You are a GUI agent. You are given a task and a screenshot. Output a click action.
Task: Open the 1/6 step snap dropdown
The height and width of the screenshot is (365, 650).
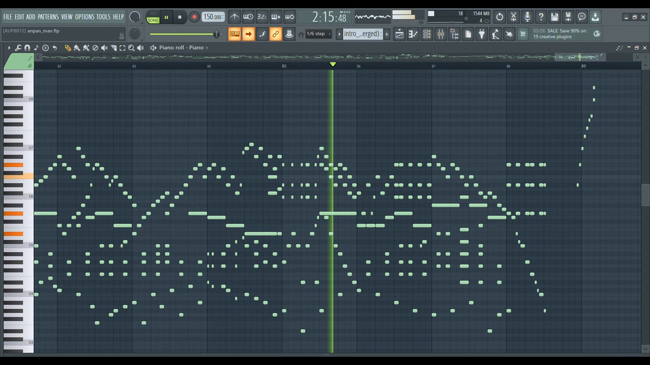click(x=318, y=34)
